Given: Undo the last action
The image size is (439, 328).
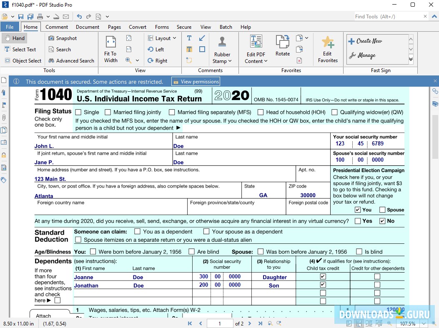Looking at the screenshot, I should pos(79,17).
